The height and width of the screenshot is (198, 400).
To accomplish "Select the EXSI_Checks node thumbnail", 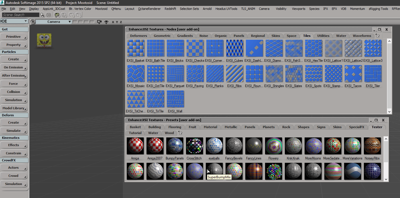I will (x=195, y=48).
